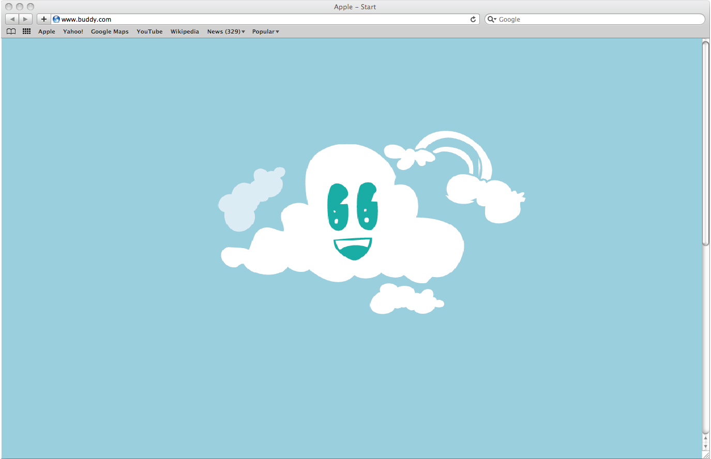This screenshot has width=711, height=459.
Task: Go back with the Back arrow button
Action: pyautogui.click(x=12, y=19)
